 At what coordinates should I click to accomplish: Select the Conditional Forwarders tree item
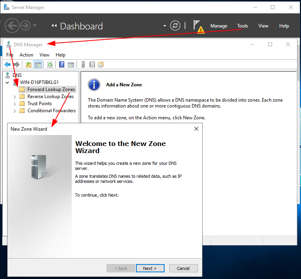(51, 111)
